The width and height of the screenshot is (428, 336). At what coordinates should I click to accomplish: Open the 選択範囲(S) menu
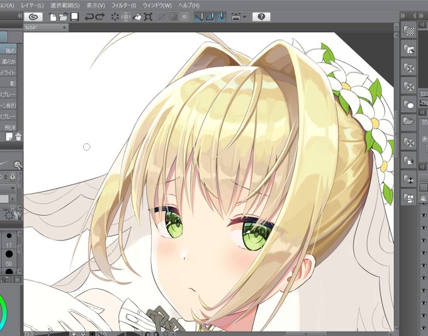pos(65,6)
